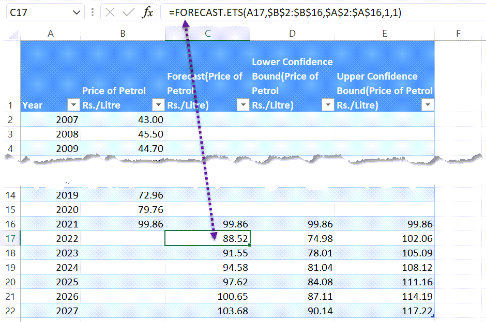Select row 22 header
Image resolution: width=486 pixels, height=322 pixels.
tap(10, 311)
